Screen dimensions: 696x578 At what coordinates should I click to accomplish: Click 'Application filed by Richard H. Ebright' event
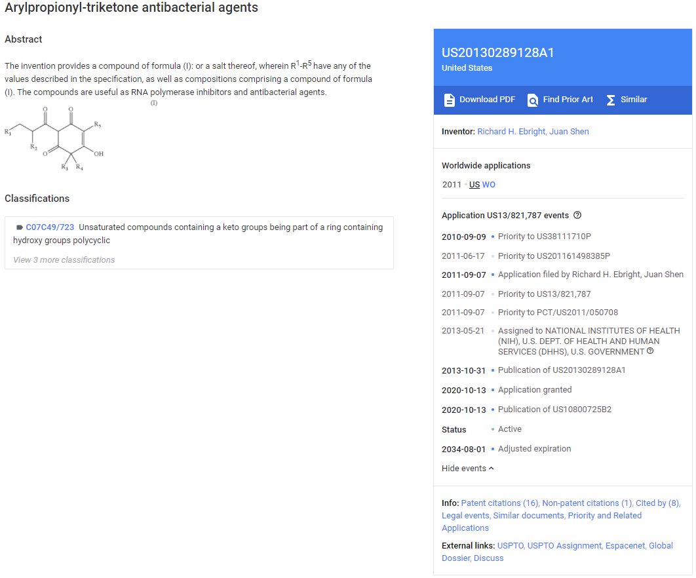(590, 275)
